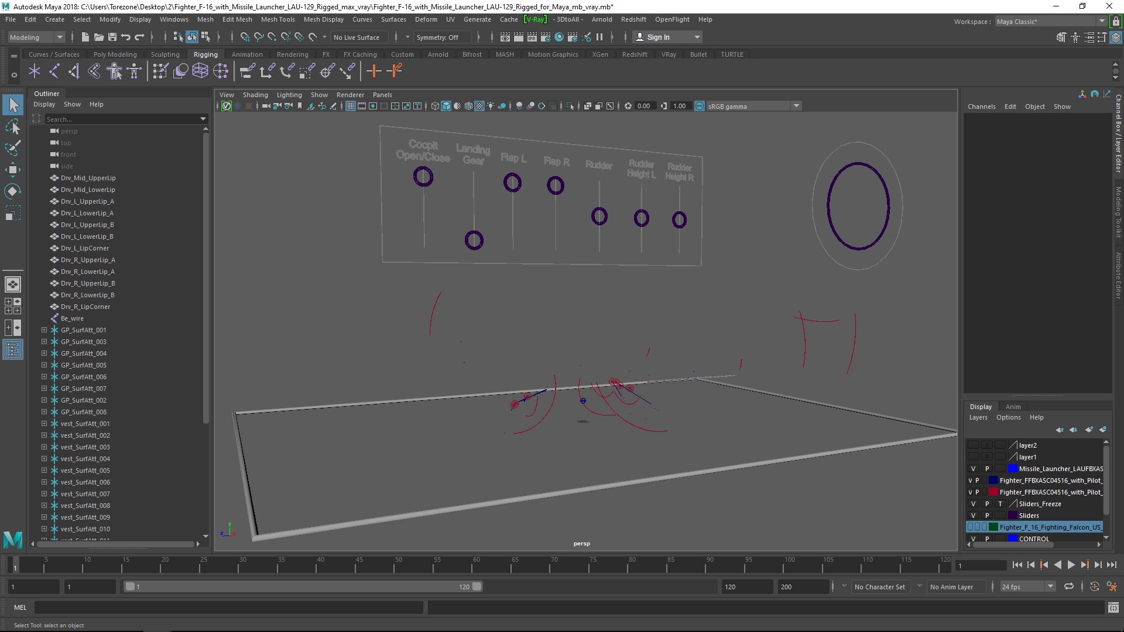This screenshot has height=632, width=1124.
Task: Click Snap to grids magnet icon
Action: point(245,37)
